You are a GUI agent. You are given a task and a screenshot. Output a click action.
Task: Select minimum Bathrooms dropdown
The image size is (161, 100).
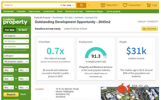(x=9, y=79)
